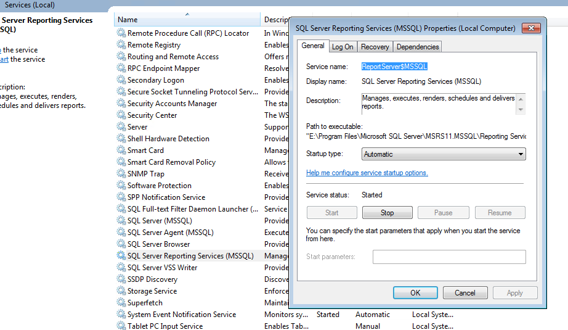
Task: Sort services by the Name column header
Action: (x=187, y=20)
